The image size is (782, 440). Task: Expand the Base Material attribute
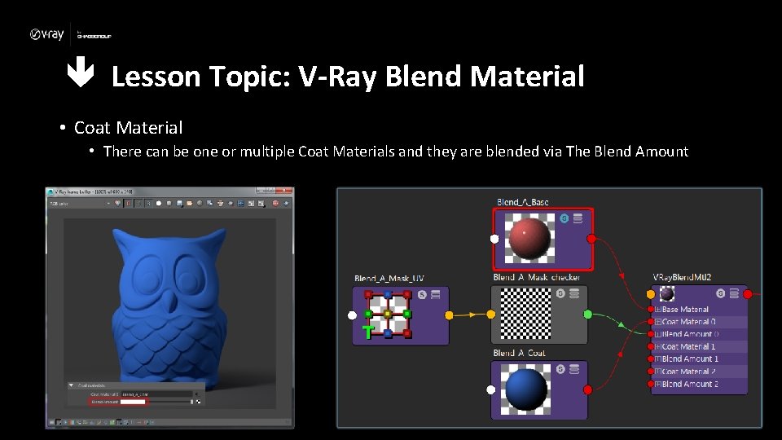[658, 310]
